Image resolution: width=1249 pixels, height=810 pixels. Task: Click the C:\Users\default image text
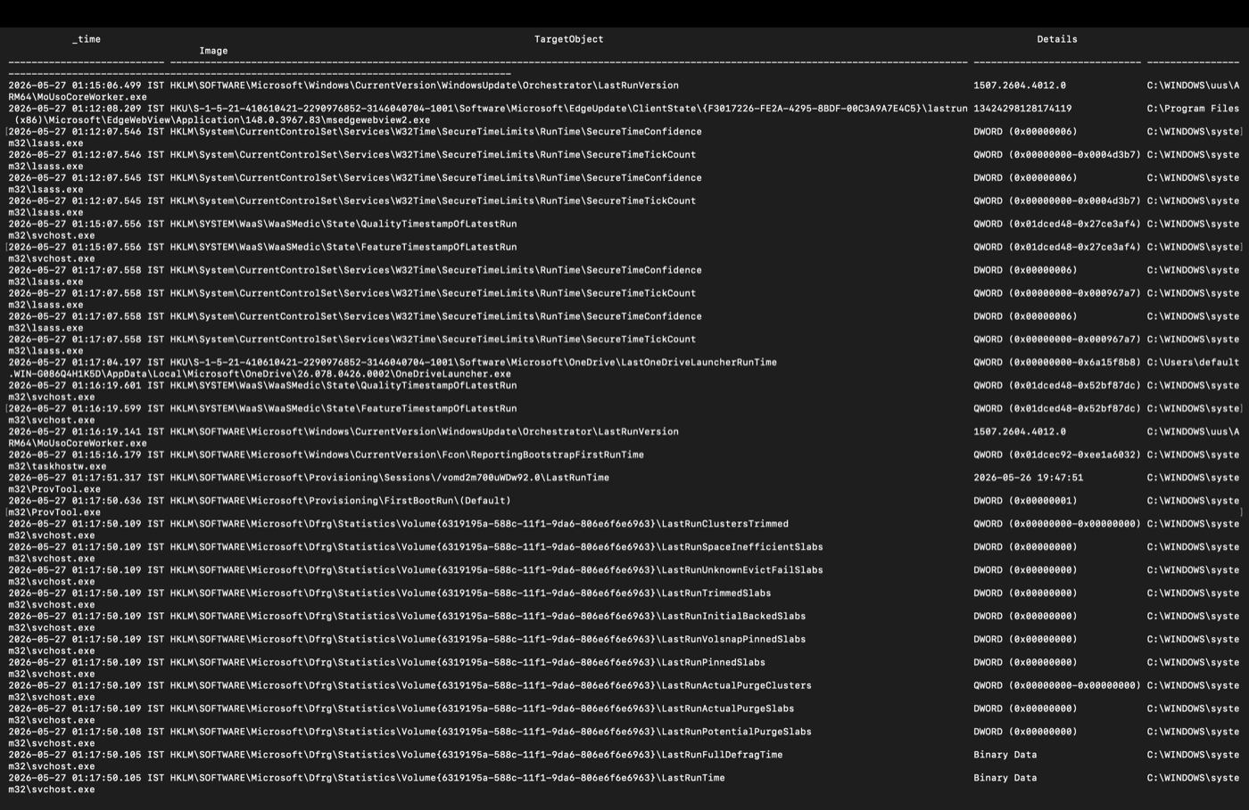tap(1193, 363)
